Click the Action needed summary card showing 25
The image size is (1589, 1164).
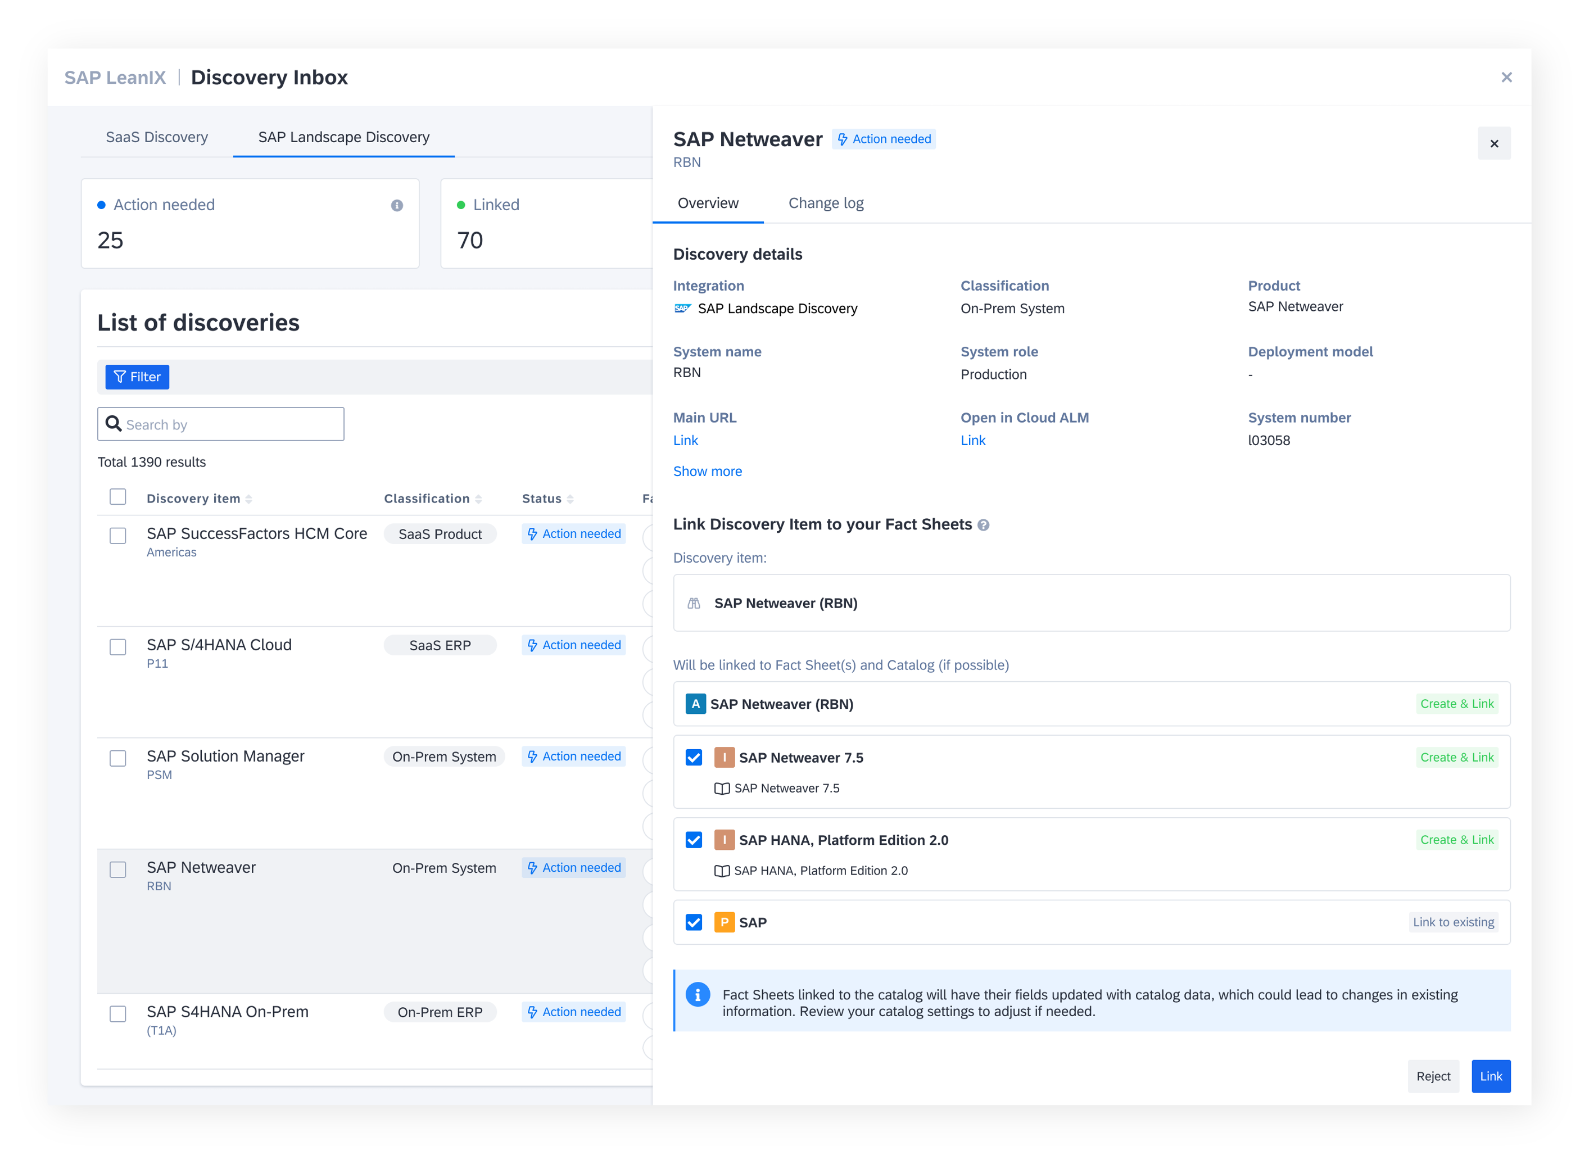(250, 223)
